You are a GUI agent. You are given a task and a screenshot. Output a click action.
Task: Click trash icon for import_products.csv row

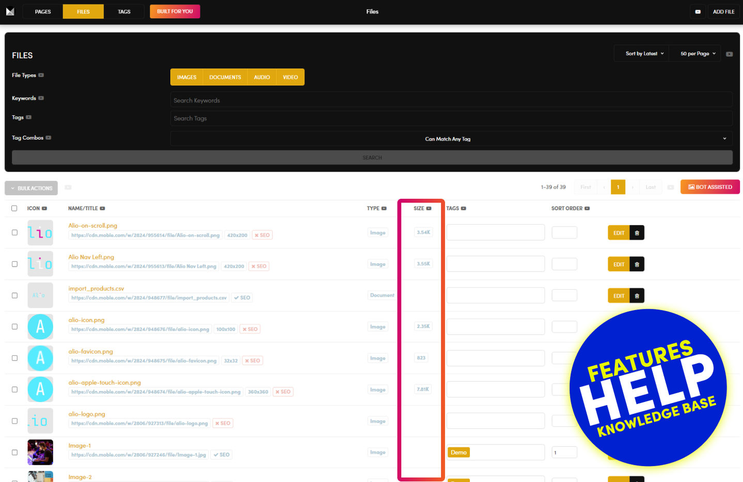(x=637, y=296)
